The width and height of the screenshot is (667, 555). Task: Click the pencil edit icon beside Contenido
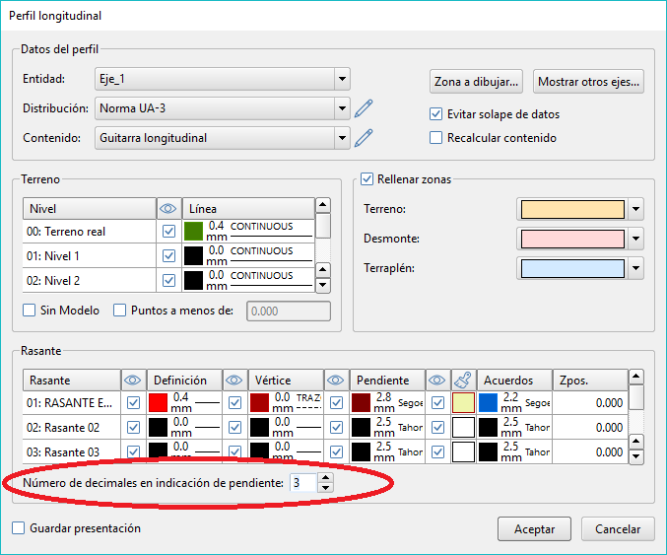pyautogui.click(x=365, y=138)
